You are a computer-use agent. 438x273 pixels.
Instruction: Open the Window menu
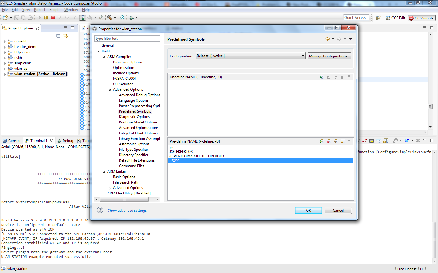(71, 10)
